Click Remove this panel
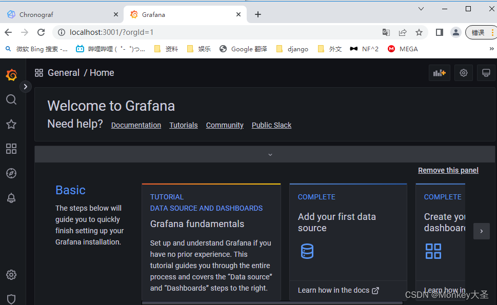Image resolution: width=497 pixels, height=305 pixels. click(x=448, y=170)
